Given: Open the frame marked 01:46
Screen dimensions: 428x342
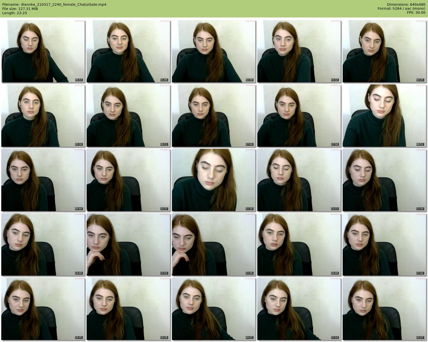Looking at the screenshot, I should (x=128, y=51).
